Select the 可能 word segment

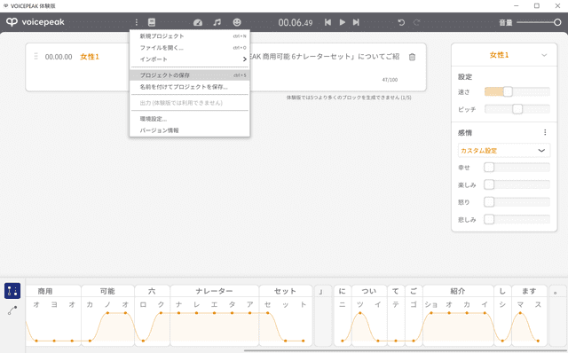107,291
